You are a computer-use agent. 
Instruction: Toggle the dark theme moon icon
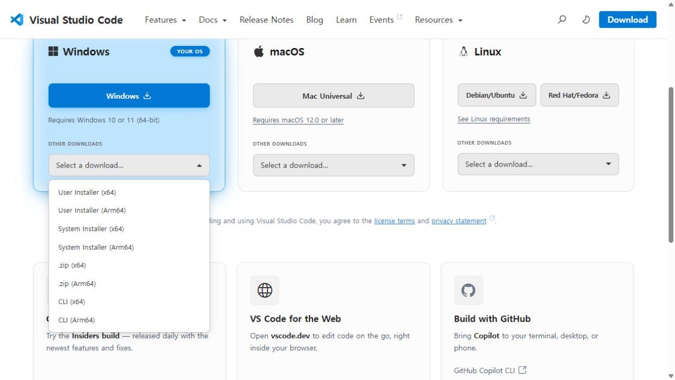pyautogui.click(x=586, y=20)
